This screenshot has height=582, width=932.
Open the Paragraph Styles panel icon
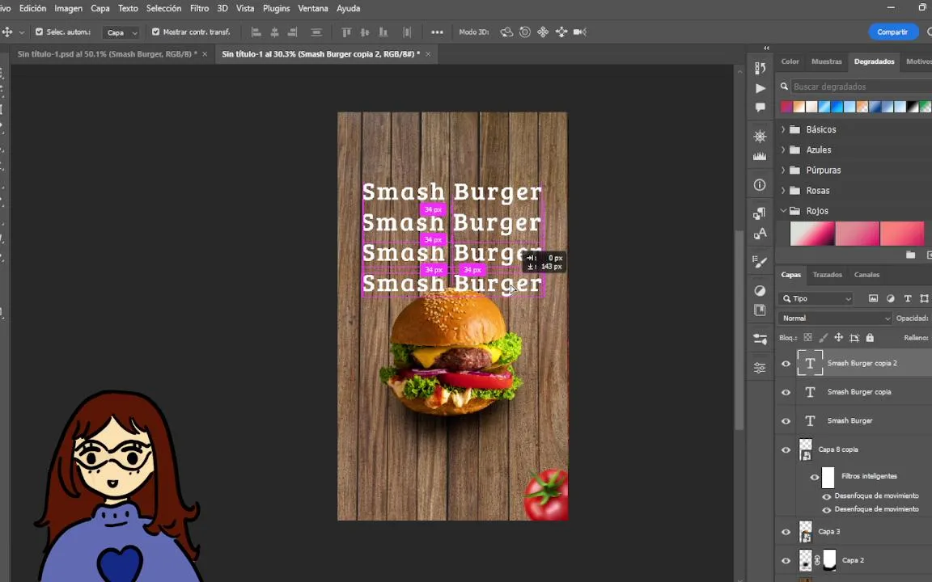(760, 213)
